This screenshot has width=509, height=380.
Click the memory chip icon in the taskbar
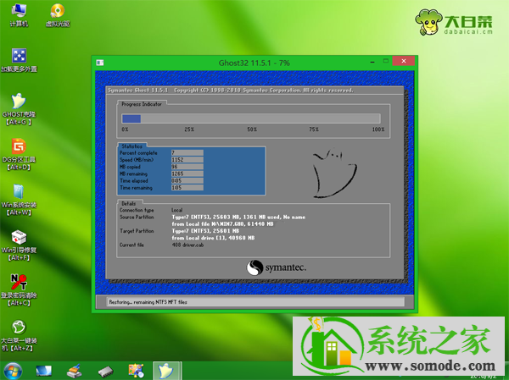point(105,372)
